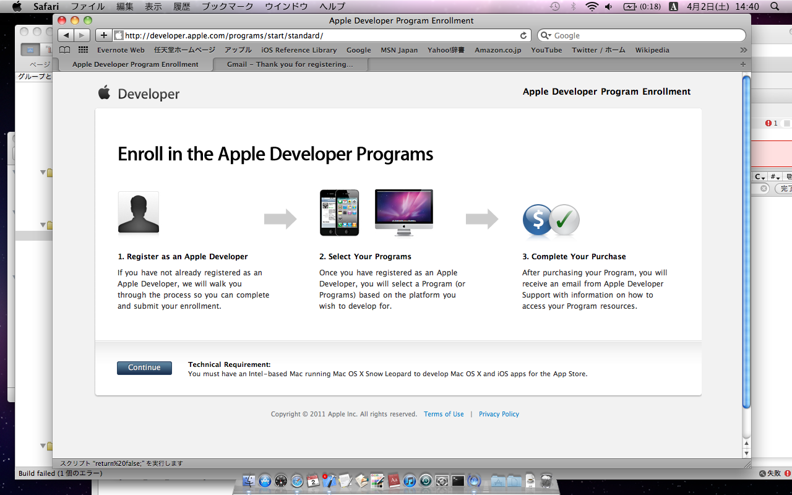
Task: Open the Amazon.co.jp bookmark
Action: click(498, 50)
